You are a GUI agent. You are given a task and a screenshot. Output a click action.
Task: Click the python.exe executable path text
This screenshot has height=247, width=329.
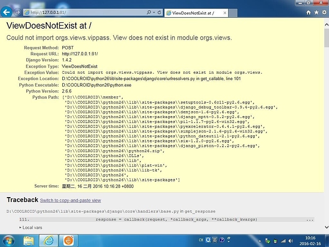click(x=96, y=85)
